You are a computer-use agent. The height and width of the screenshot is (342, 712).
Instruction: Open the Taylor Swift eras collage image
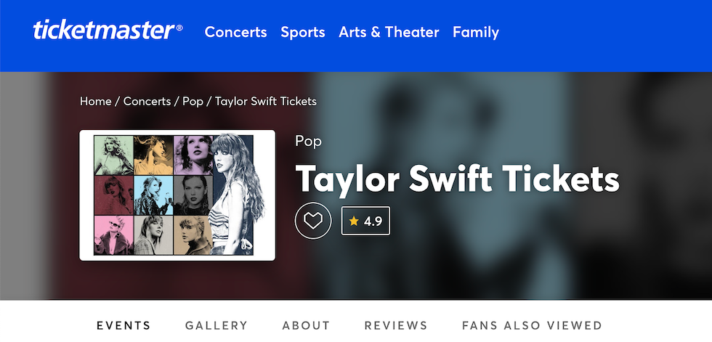177,195
